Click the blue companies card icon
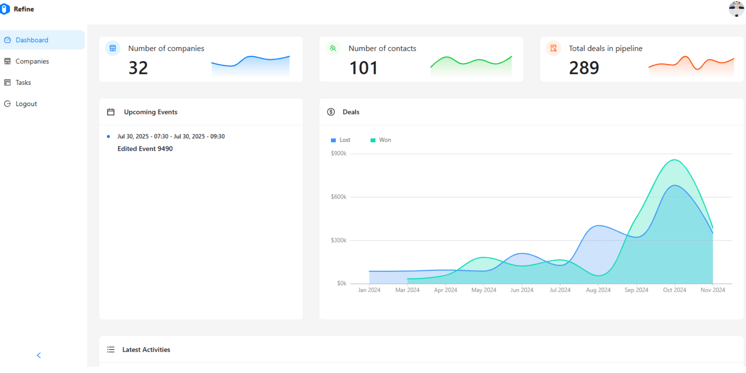This screenshot has width=746, height=373. point(113,48)
